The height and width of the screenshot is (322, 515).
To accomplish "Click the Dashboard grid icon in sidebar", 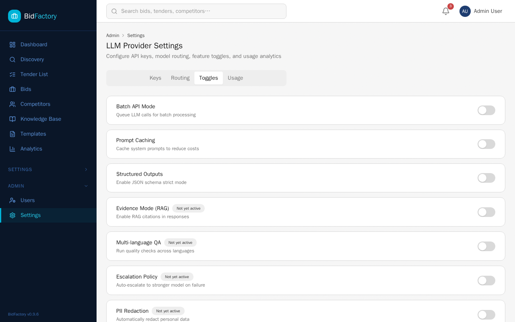I will (12, 45).
